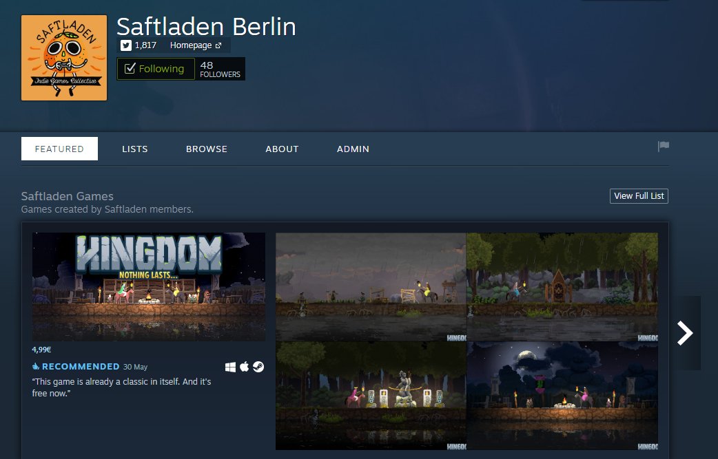Advance carousel with the right arrow
This screenshot has width=718, height=459.
685,333
